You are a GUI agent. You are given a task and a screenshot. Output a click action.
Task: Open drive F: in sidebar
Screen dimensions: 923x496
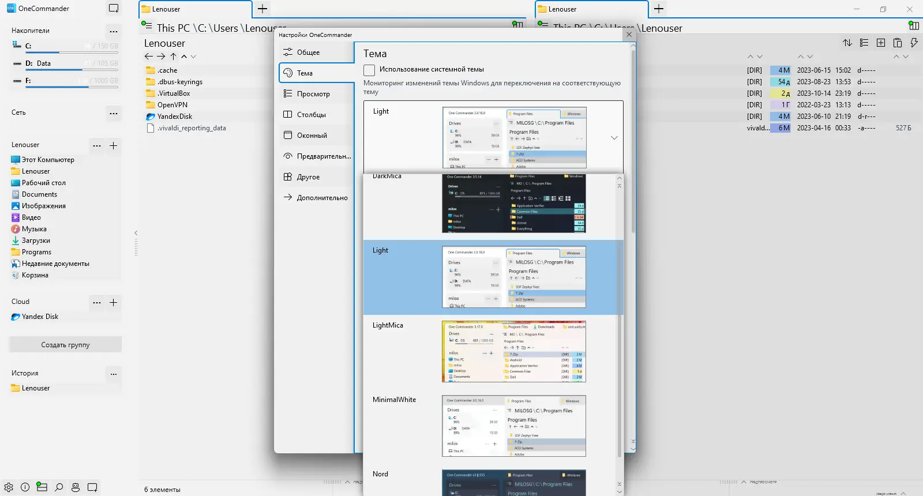65,81
